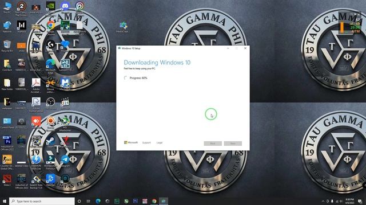
Task: Click the Cortana circle on the taskbar
Action: 79,201
